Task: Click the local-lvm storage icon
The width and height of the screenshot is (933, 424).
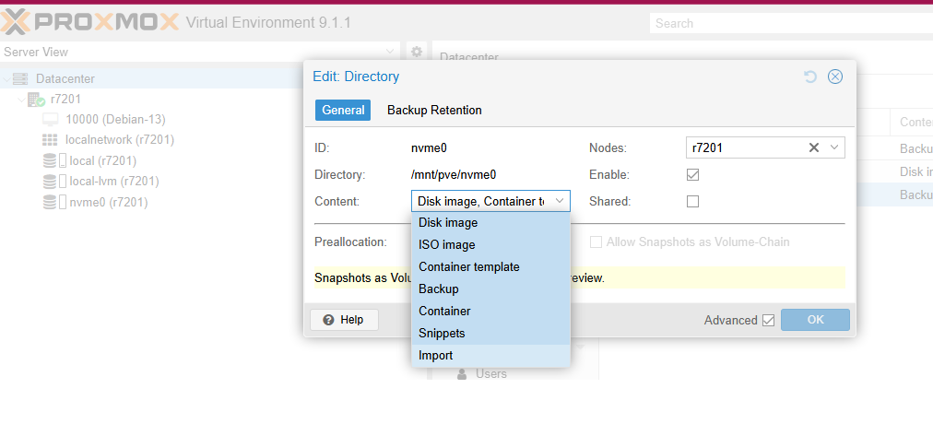Action: pyautogui.click(x=50, y=182)
